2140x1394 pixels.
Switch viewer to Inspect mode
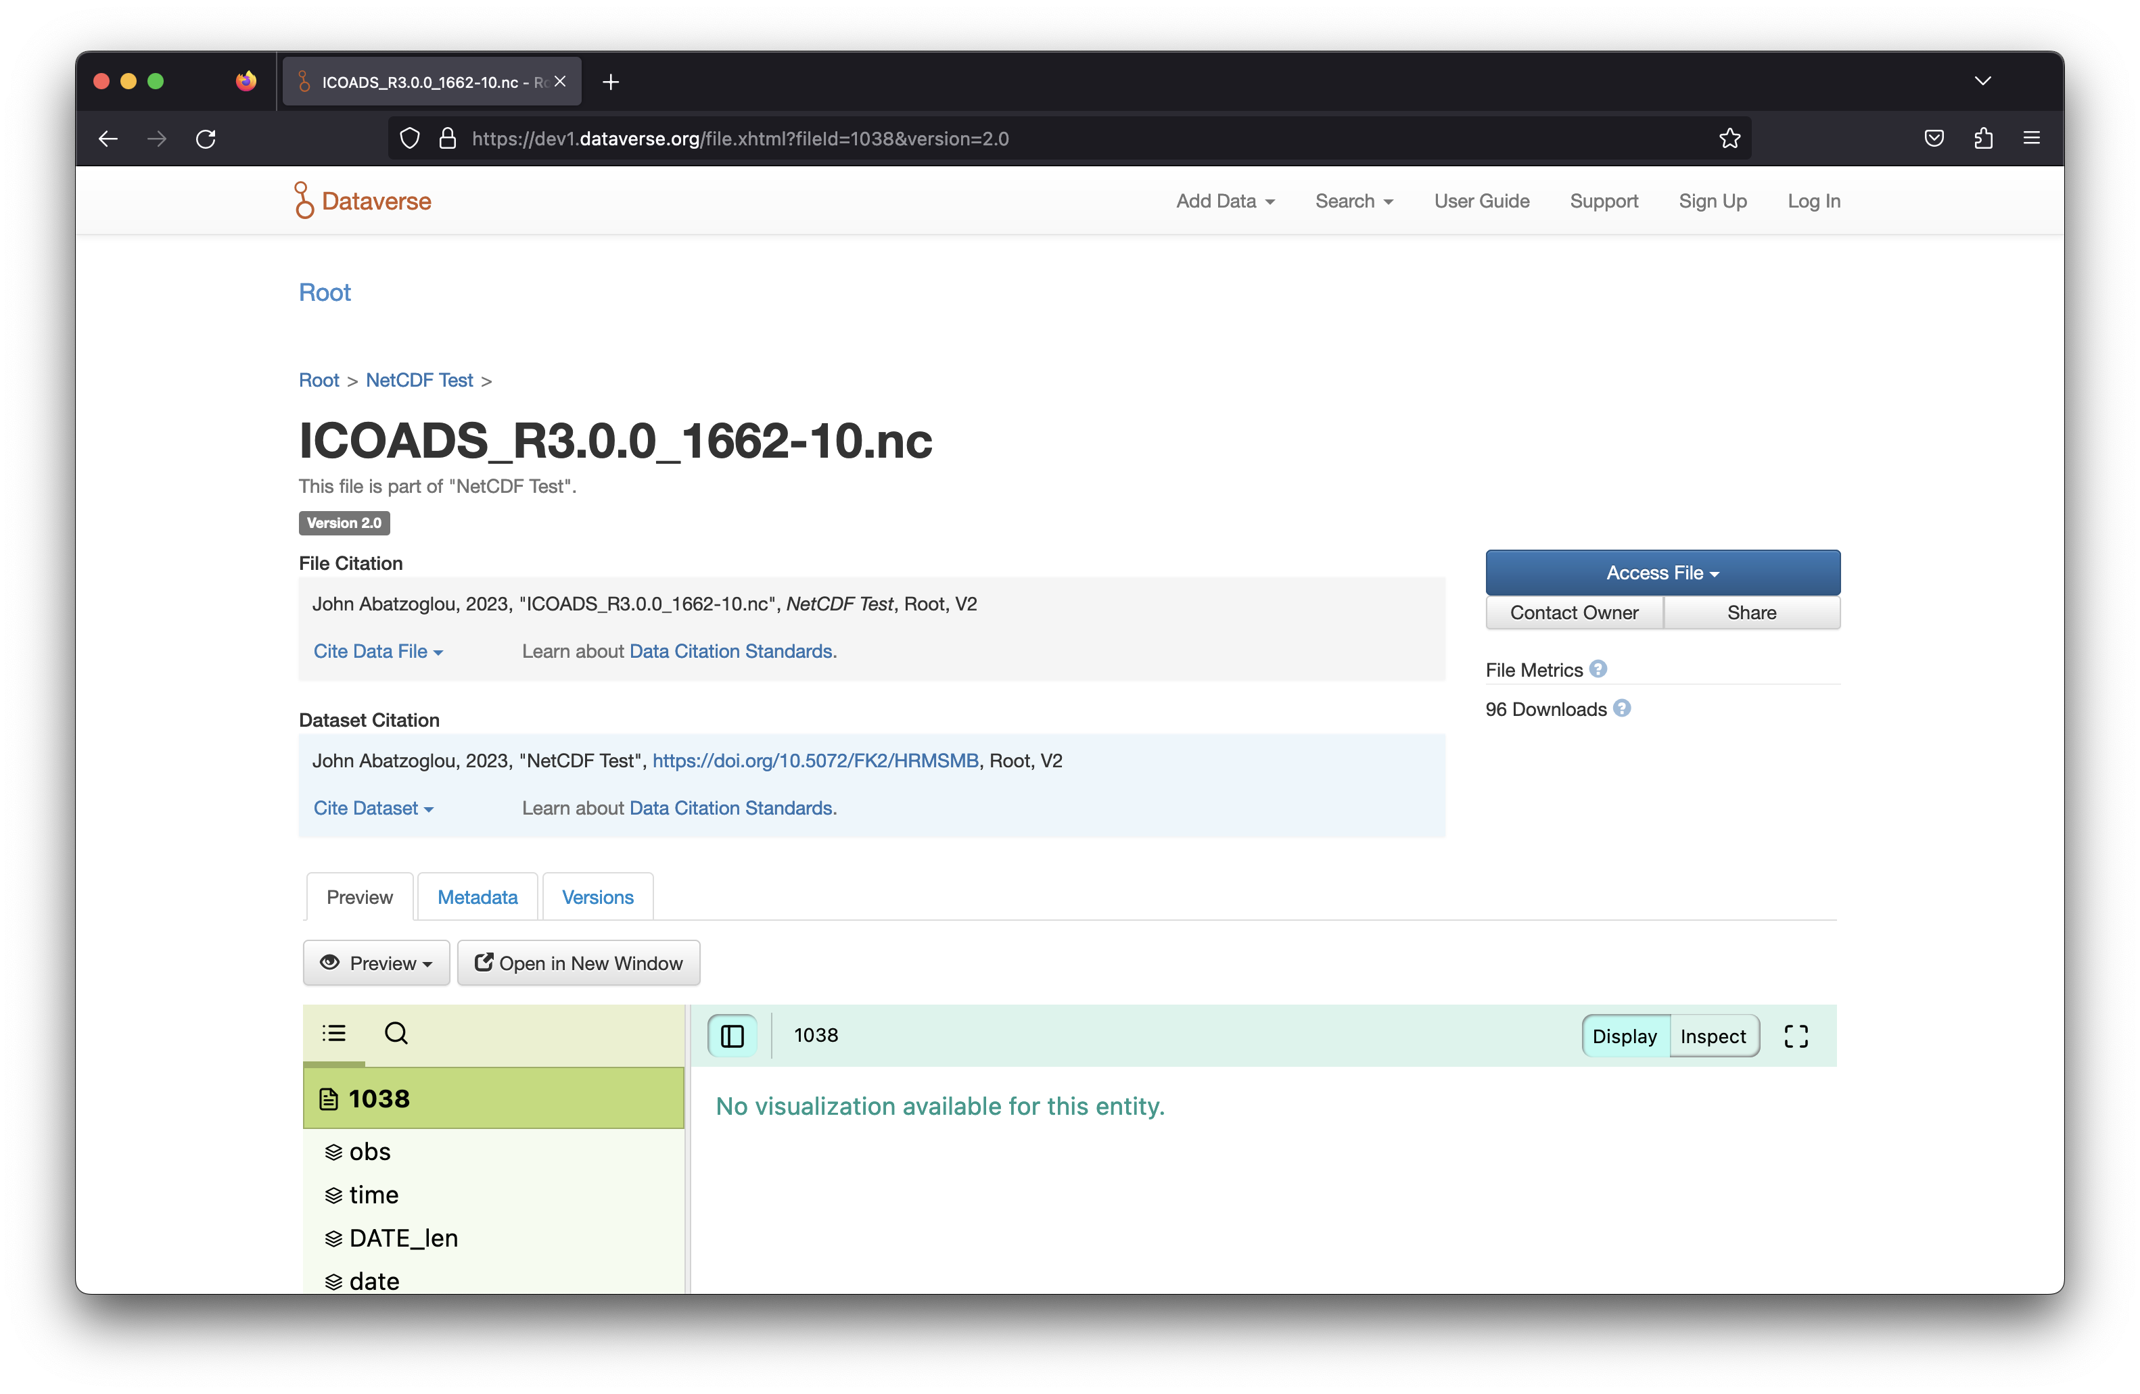[x=1712, y=1036]
